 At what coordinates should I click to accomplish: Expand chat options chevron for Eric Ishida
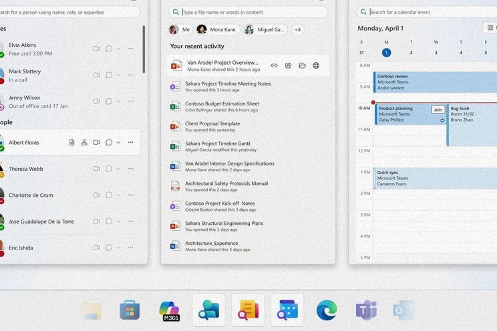(118, 248)
